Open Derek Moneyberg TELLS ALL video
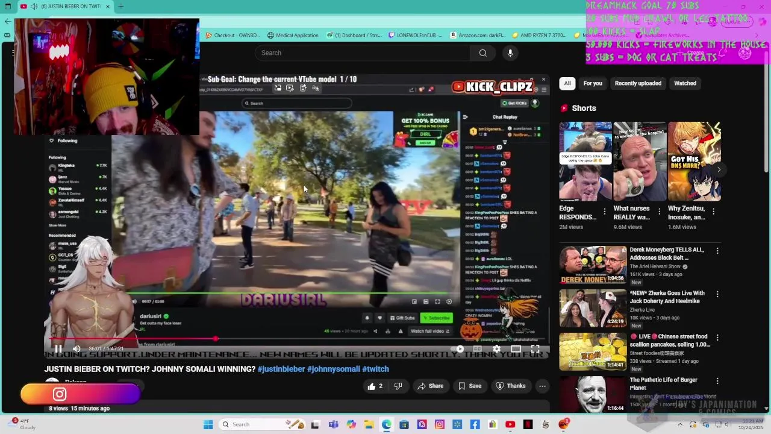 tap(593, 265)
